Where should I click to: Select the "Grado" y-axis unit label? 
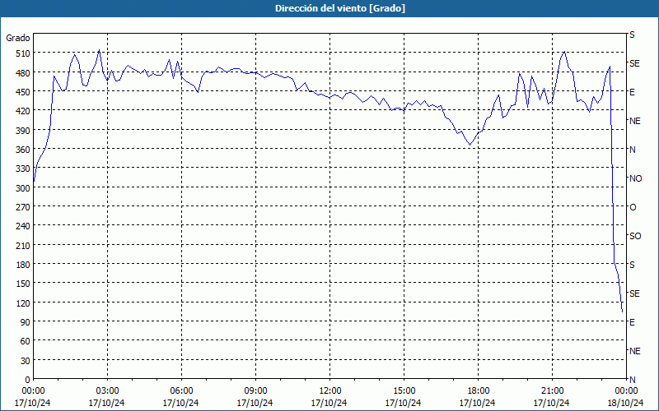[x=18, y=38]
